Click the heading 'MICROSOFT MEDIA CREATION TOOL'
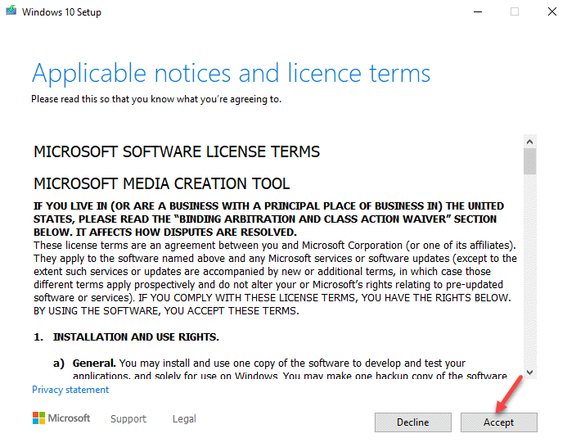 click(x=162, y=183)
